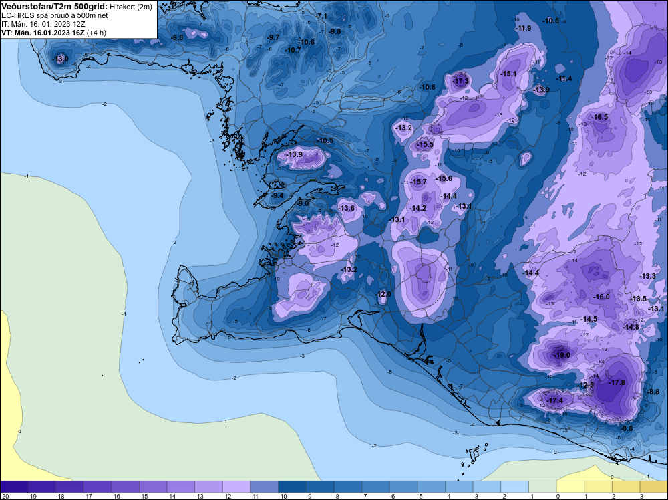The width and height of the screenshot is (668, 500).
Task: Click the -15.7 temperature label
Action: (x=418, y=182)
